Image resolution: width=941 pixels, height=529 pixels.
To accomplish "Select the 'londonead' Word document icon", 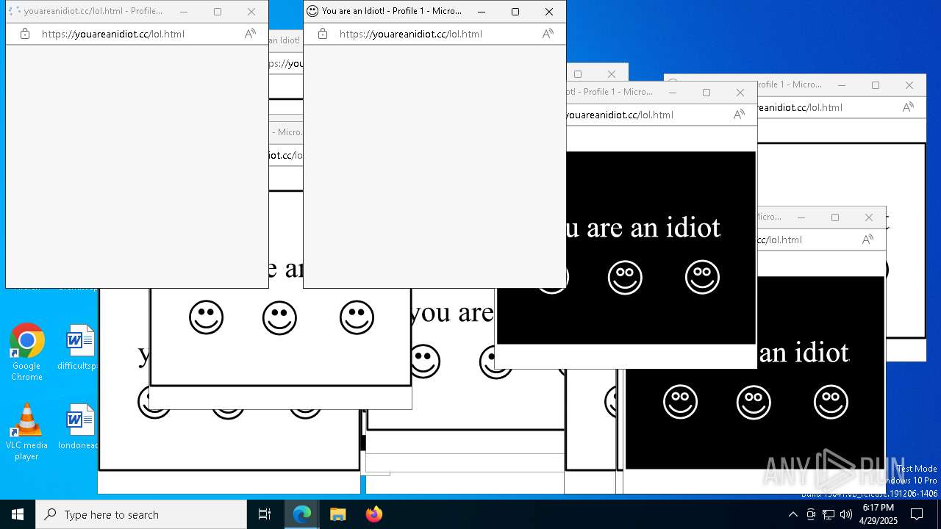I will point(79,427).
